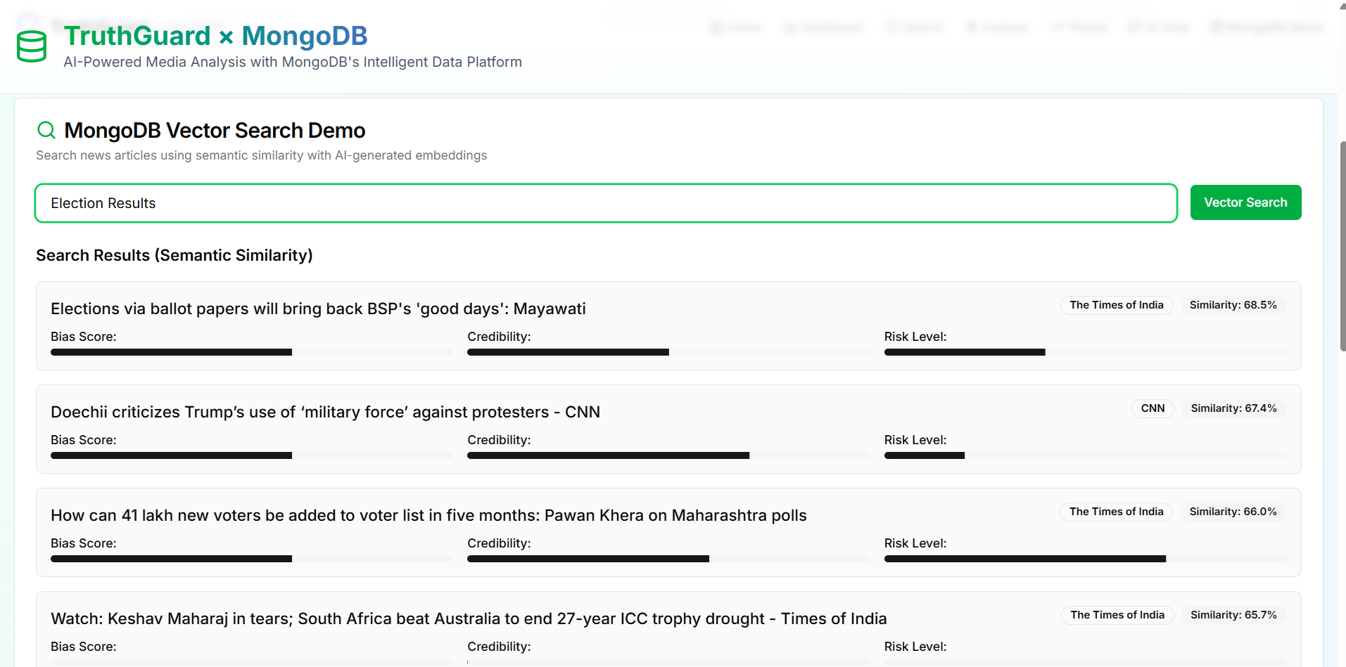Click Credibility bar of the CNN article
Screen dimensions: 1346x667
pos(668,455)
